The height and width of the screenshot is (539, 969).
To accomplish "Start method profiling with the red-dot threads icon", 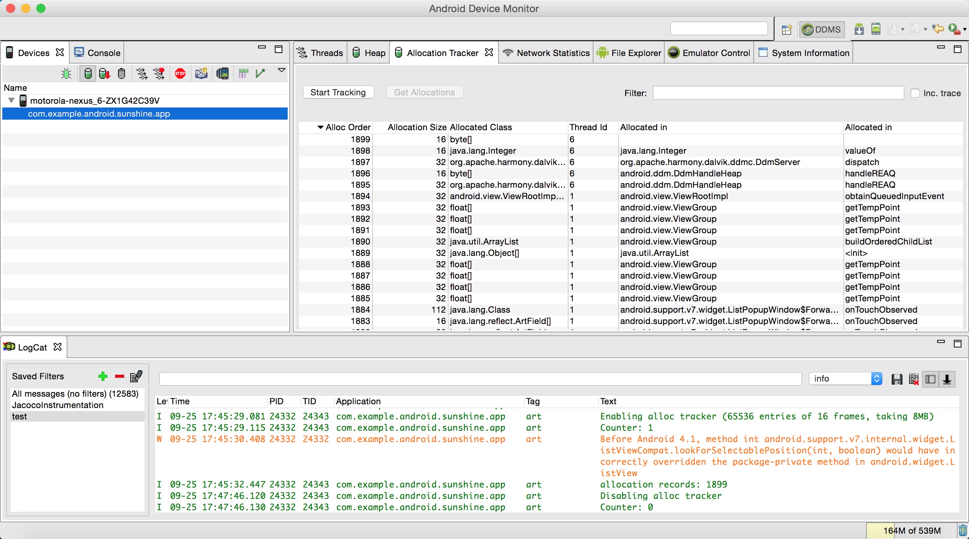I will tap(159, 73).
